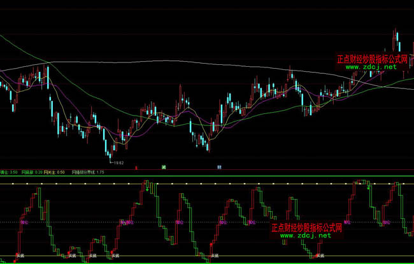
Task: Click the 问底部 0.20 indicator label
Action: pyautogui.click(x=32, y=172)
